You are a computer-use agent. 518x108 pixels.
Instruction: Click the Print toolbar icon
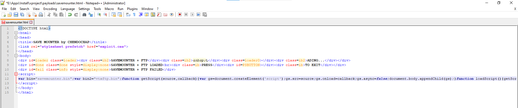(41, 15)
